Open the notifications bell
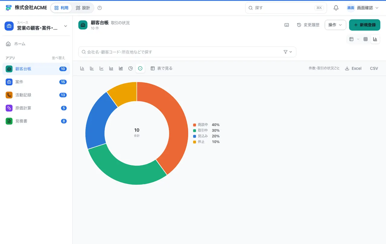The image size is (386, 244). pos(336,8)
